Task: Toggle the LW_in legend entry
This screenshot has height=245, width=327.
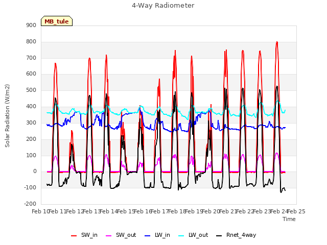Action: tap(157, 235)
